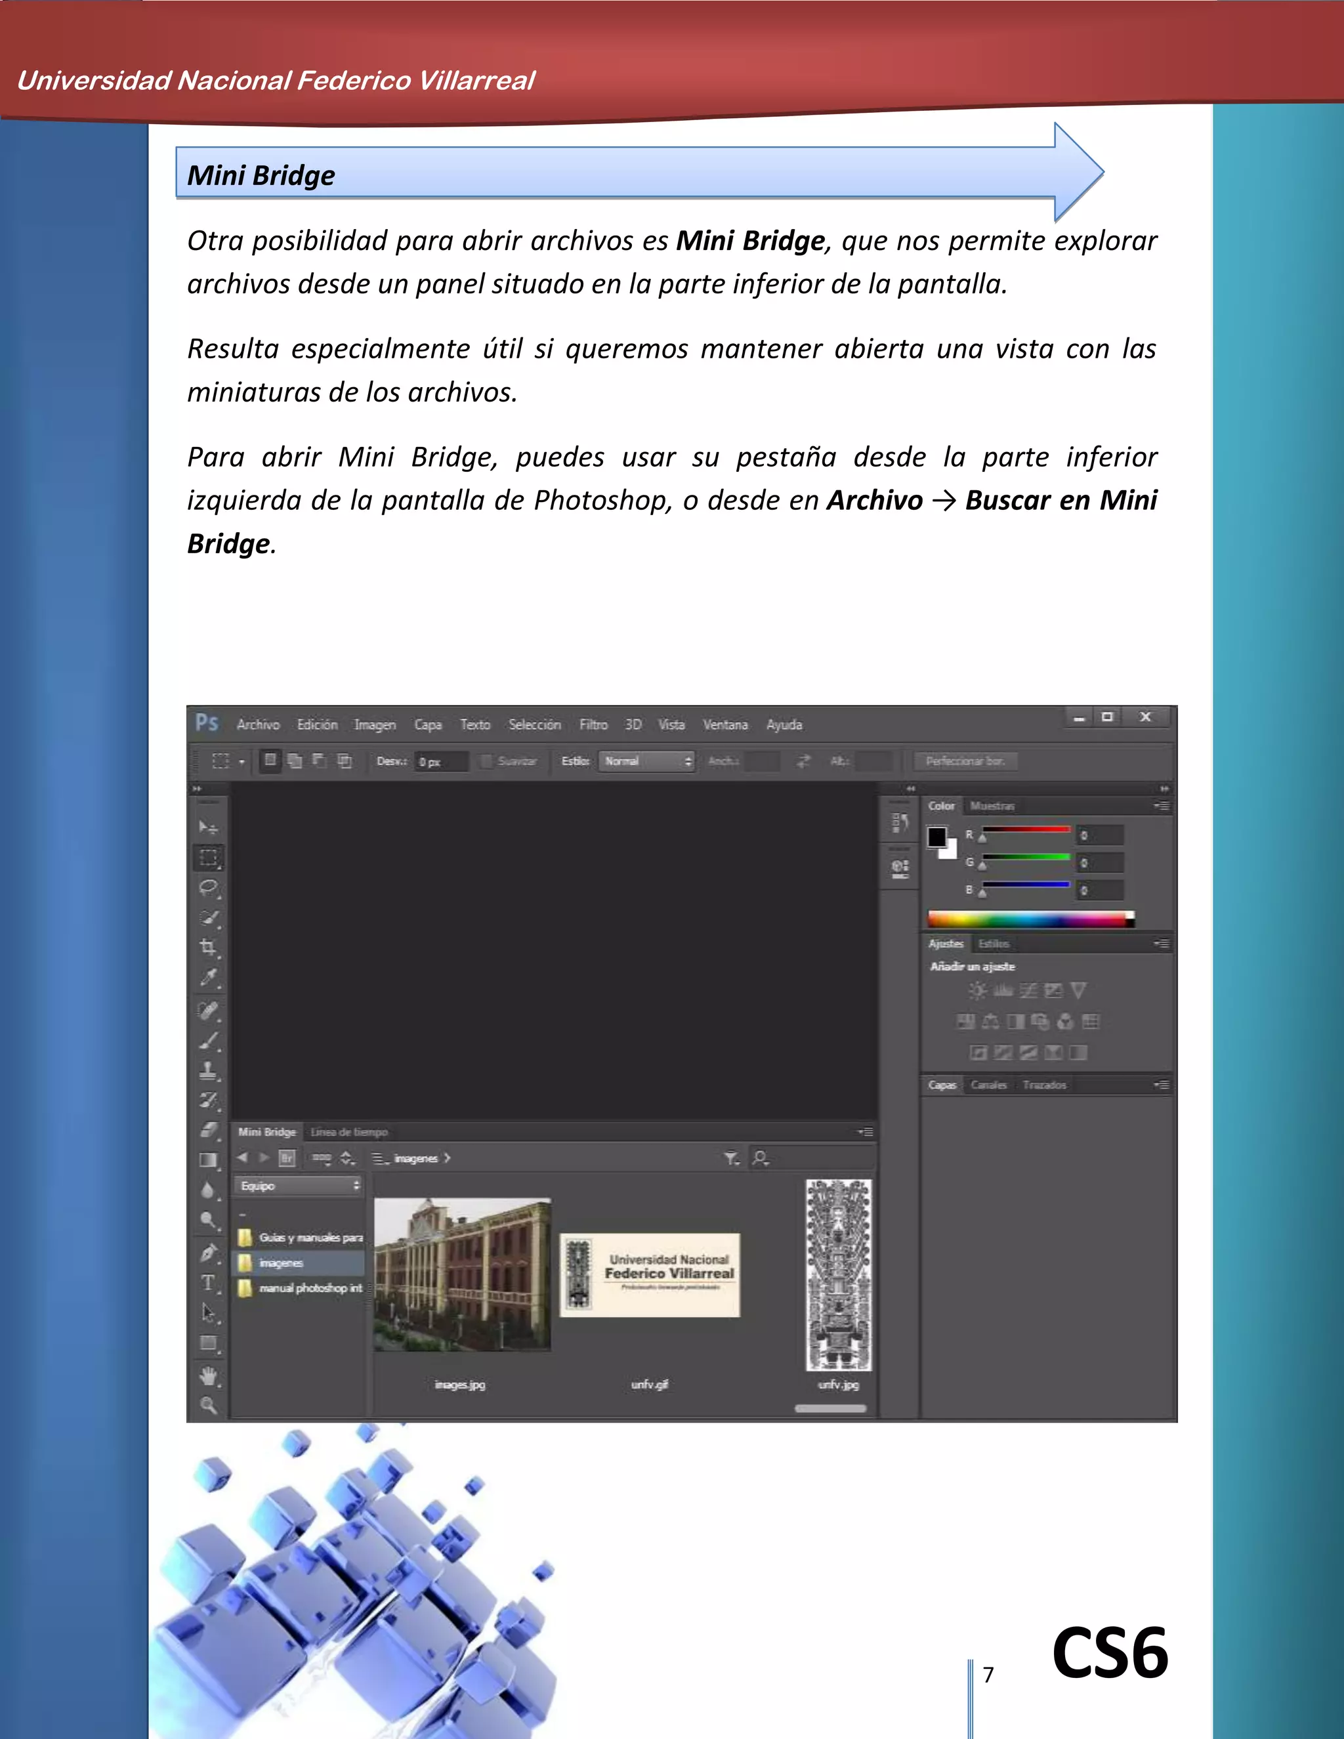Open the Capas panel options menu
The image size is (1344, 1739).
(x=1162, y=1085)
